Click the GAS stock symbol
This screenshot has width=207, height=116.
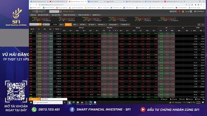point(31,46)
